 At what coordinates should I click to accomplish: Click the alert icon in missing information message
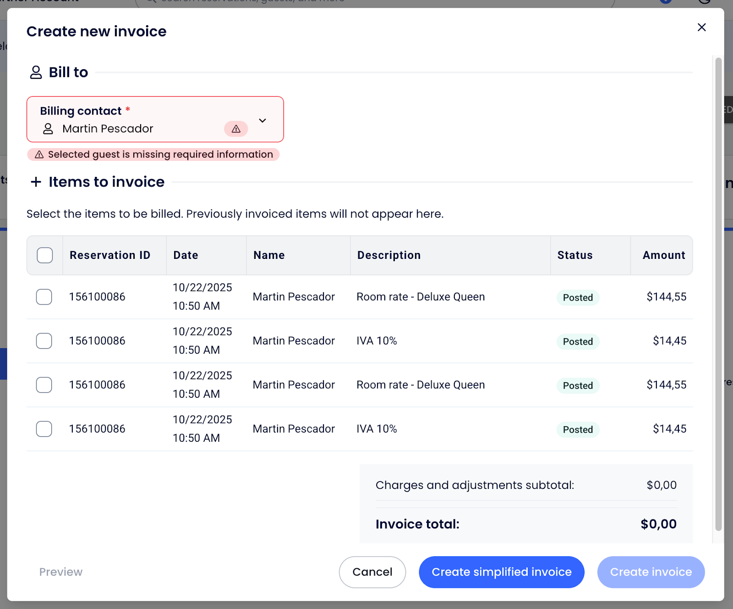click(39, 154)
